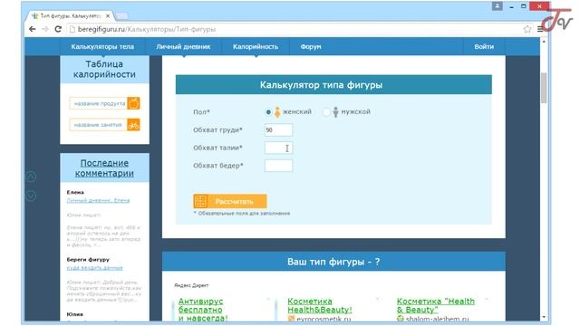This screenshot has width=580, height=326.
Task: Click the Яндекс Директ label
Action: tap(191, 285)
